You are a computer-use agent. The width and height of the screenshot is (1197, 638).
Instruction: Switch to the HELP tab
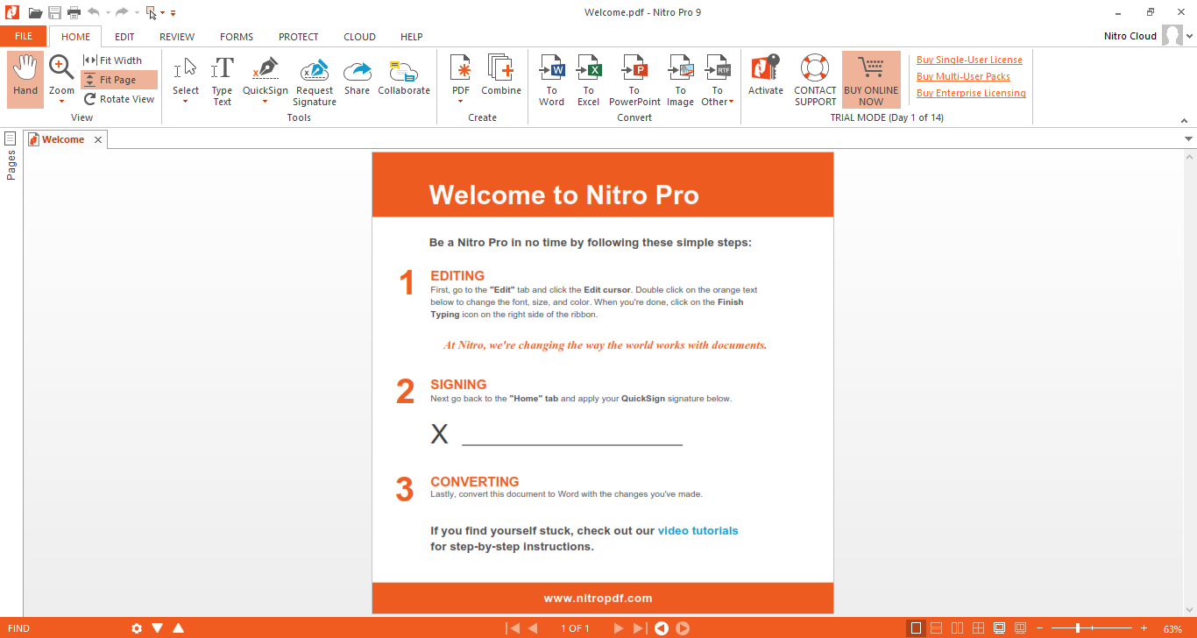412,37
